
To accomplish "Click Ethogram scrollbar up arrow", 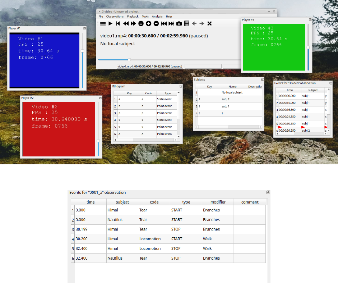I will click(179, 92).
